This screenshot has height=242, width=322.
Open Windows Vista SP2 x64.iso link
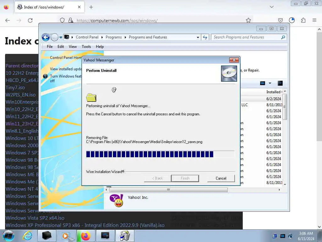coord(35,218)
